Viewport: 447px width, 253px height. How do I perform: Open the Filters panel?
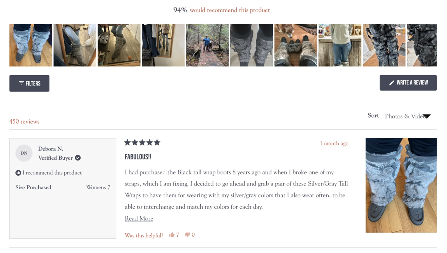29,83
